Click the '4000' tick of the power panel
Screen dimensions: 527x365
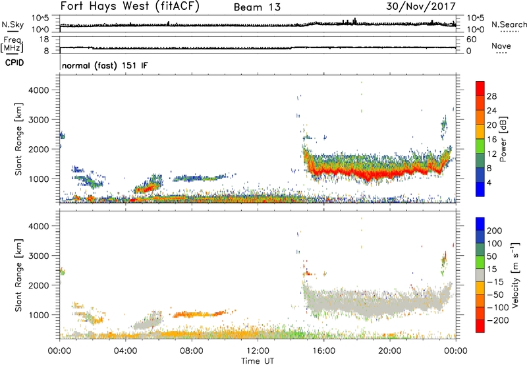[39, 90]
